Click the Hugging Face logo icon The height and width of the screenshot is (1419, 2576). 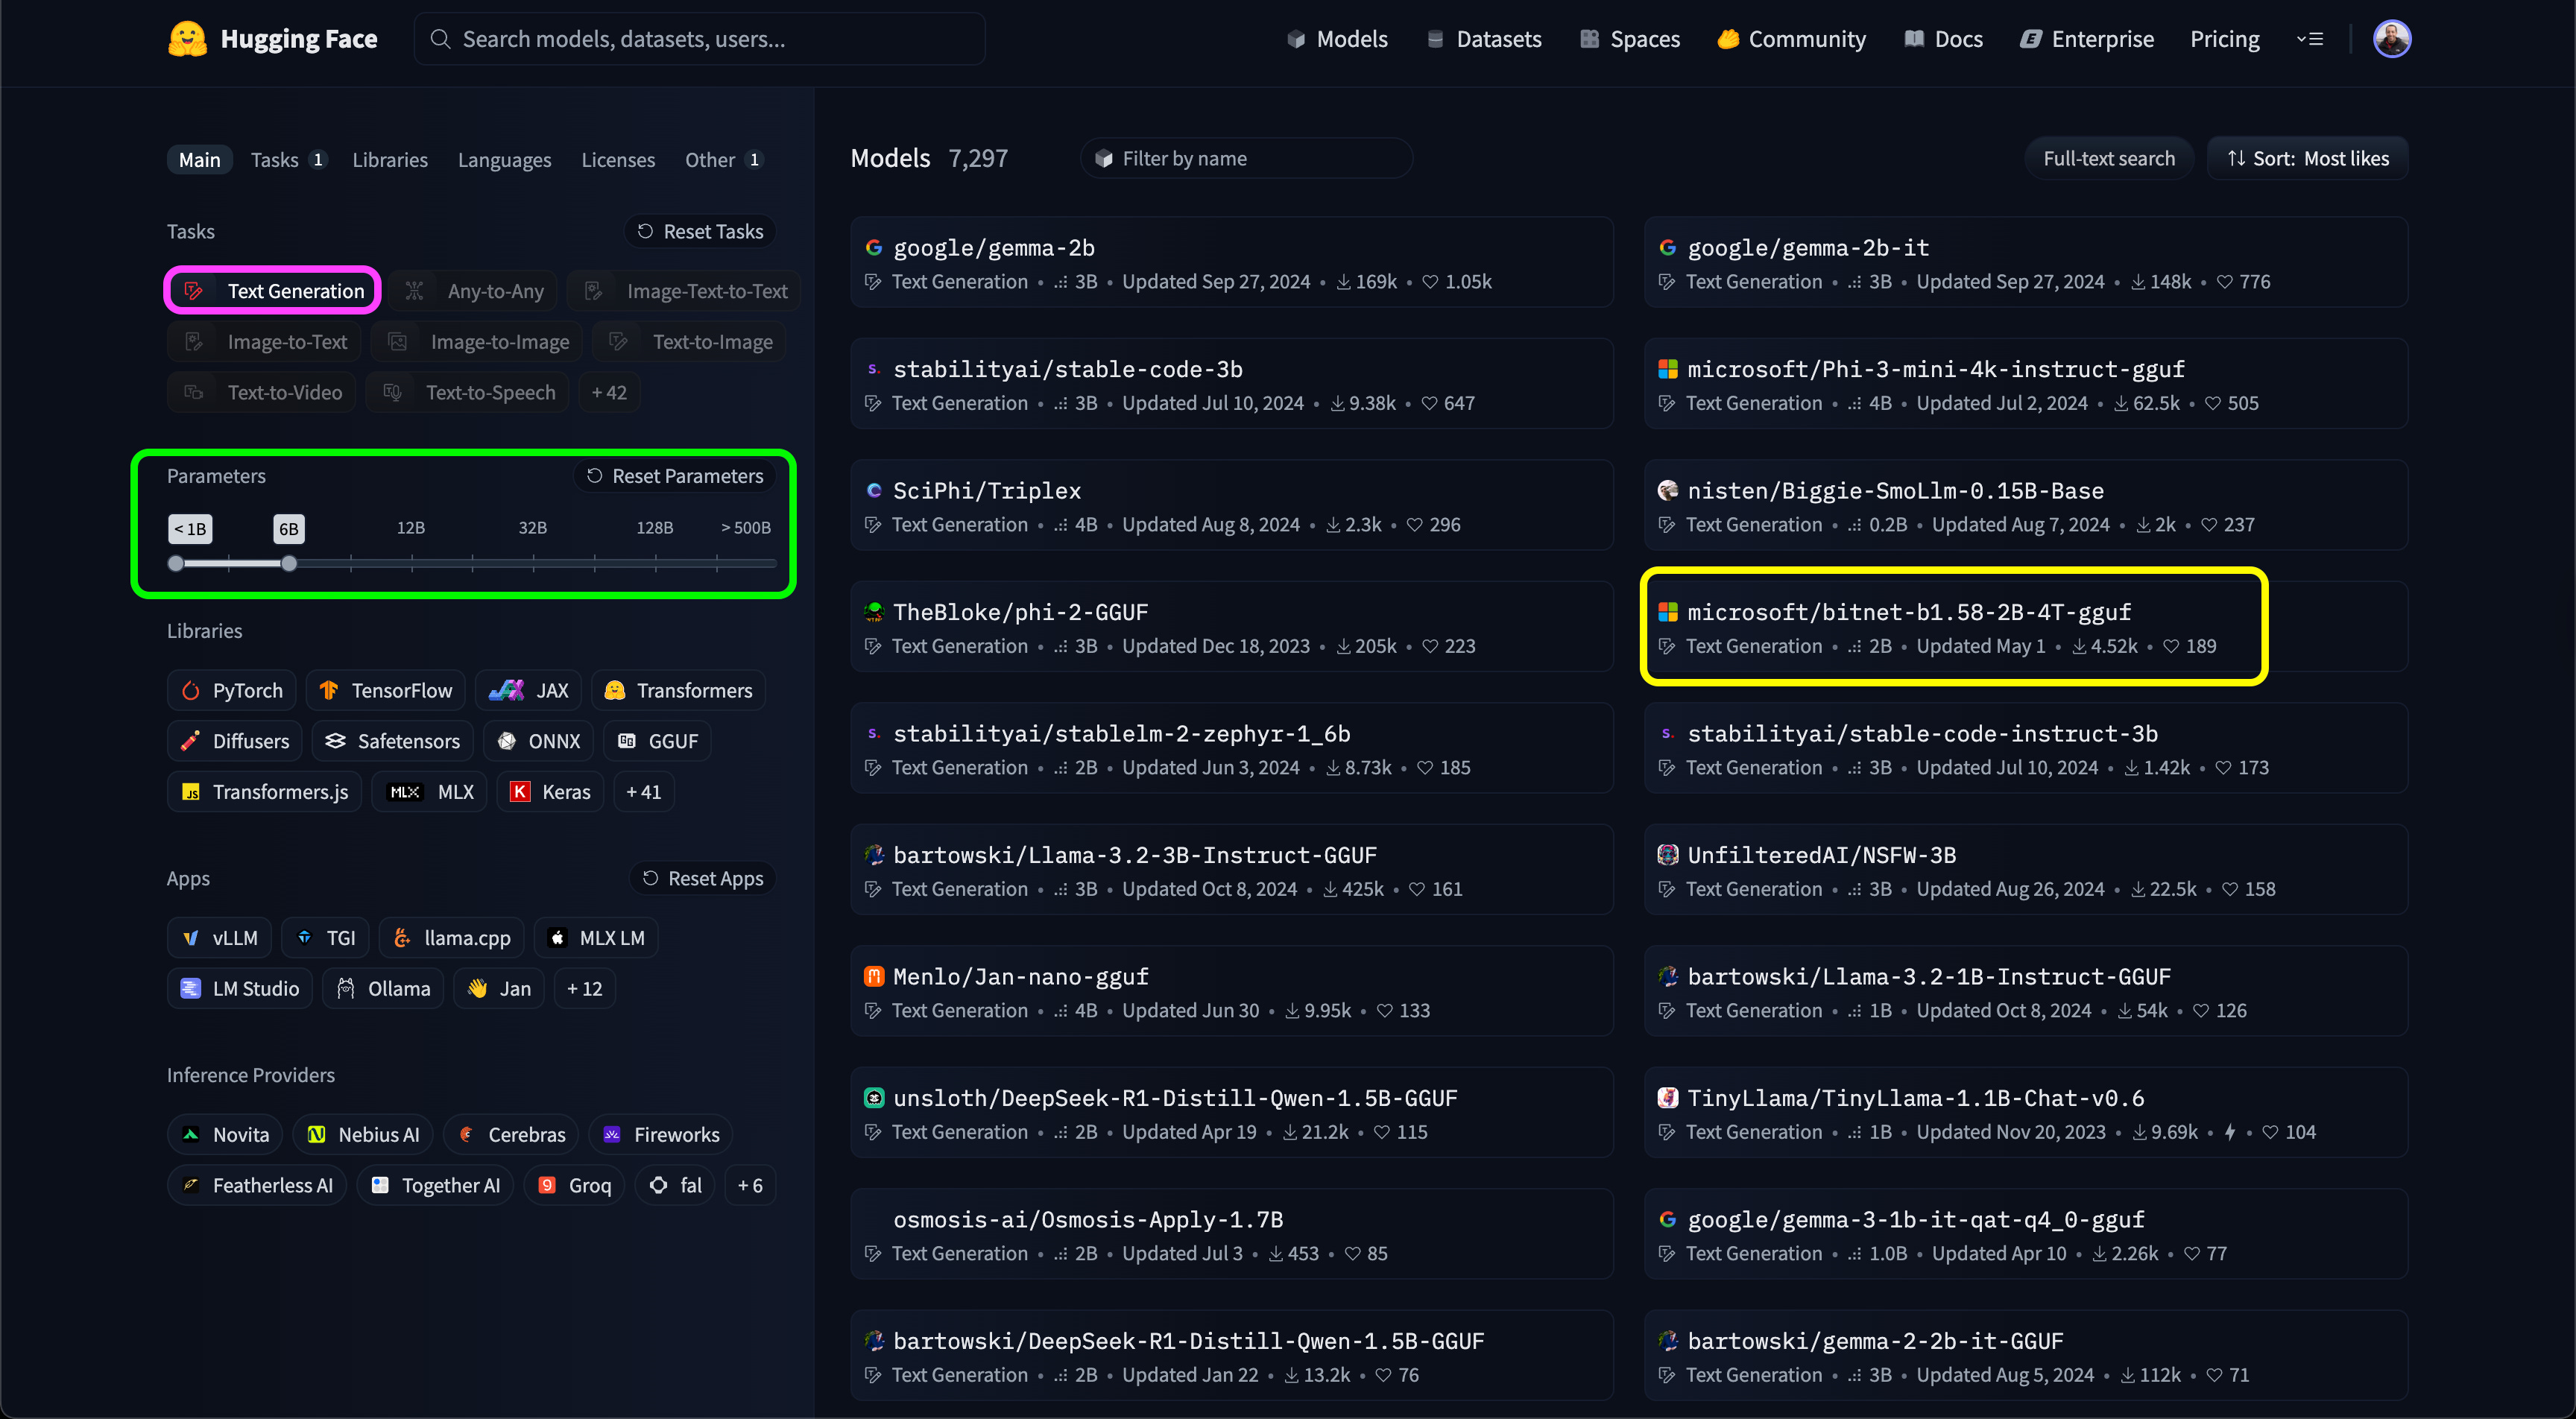[187, 39]
